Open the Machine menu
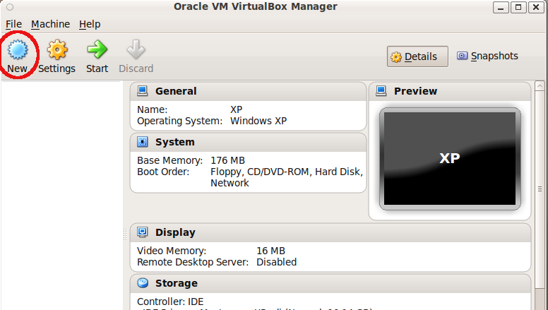Screen dimensions: 548x310 [50, 24]
